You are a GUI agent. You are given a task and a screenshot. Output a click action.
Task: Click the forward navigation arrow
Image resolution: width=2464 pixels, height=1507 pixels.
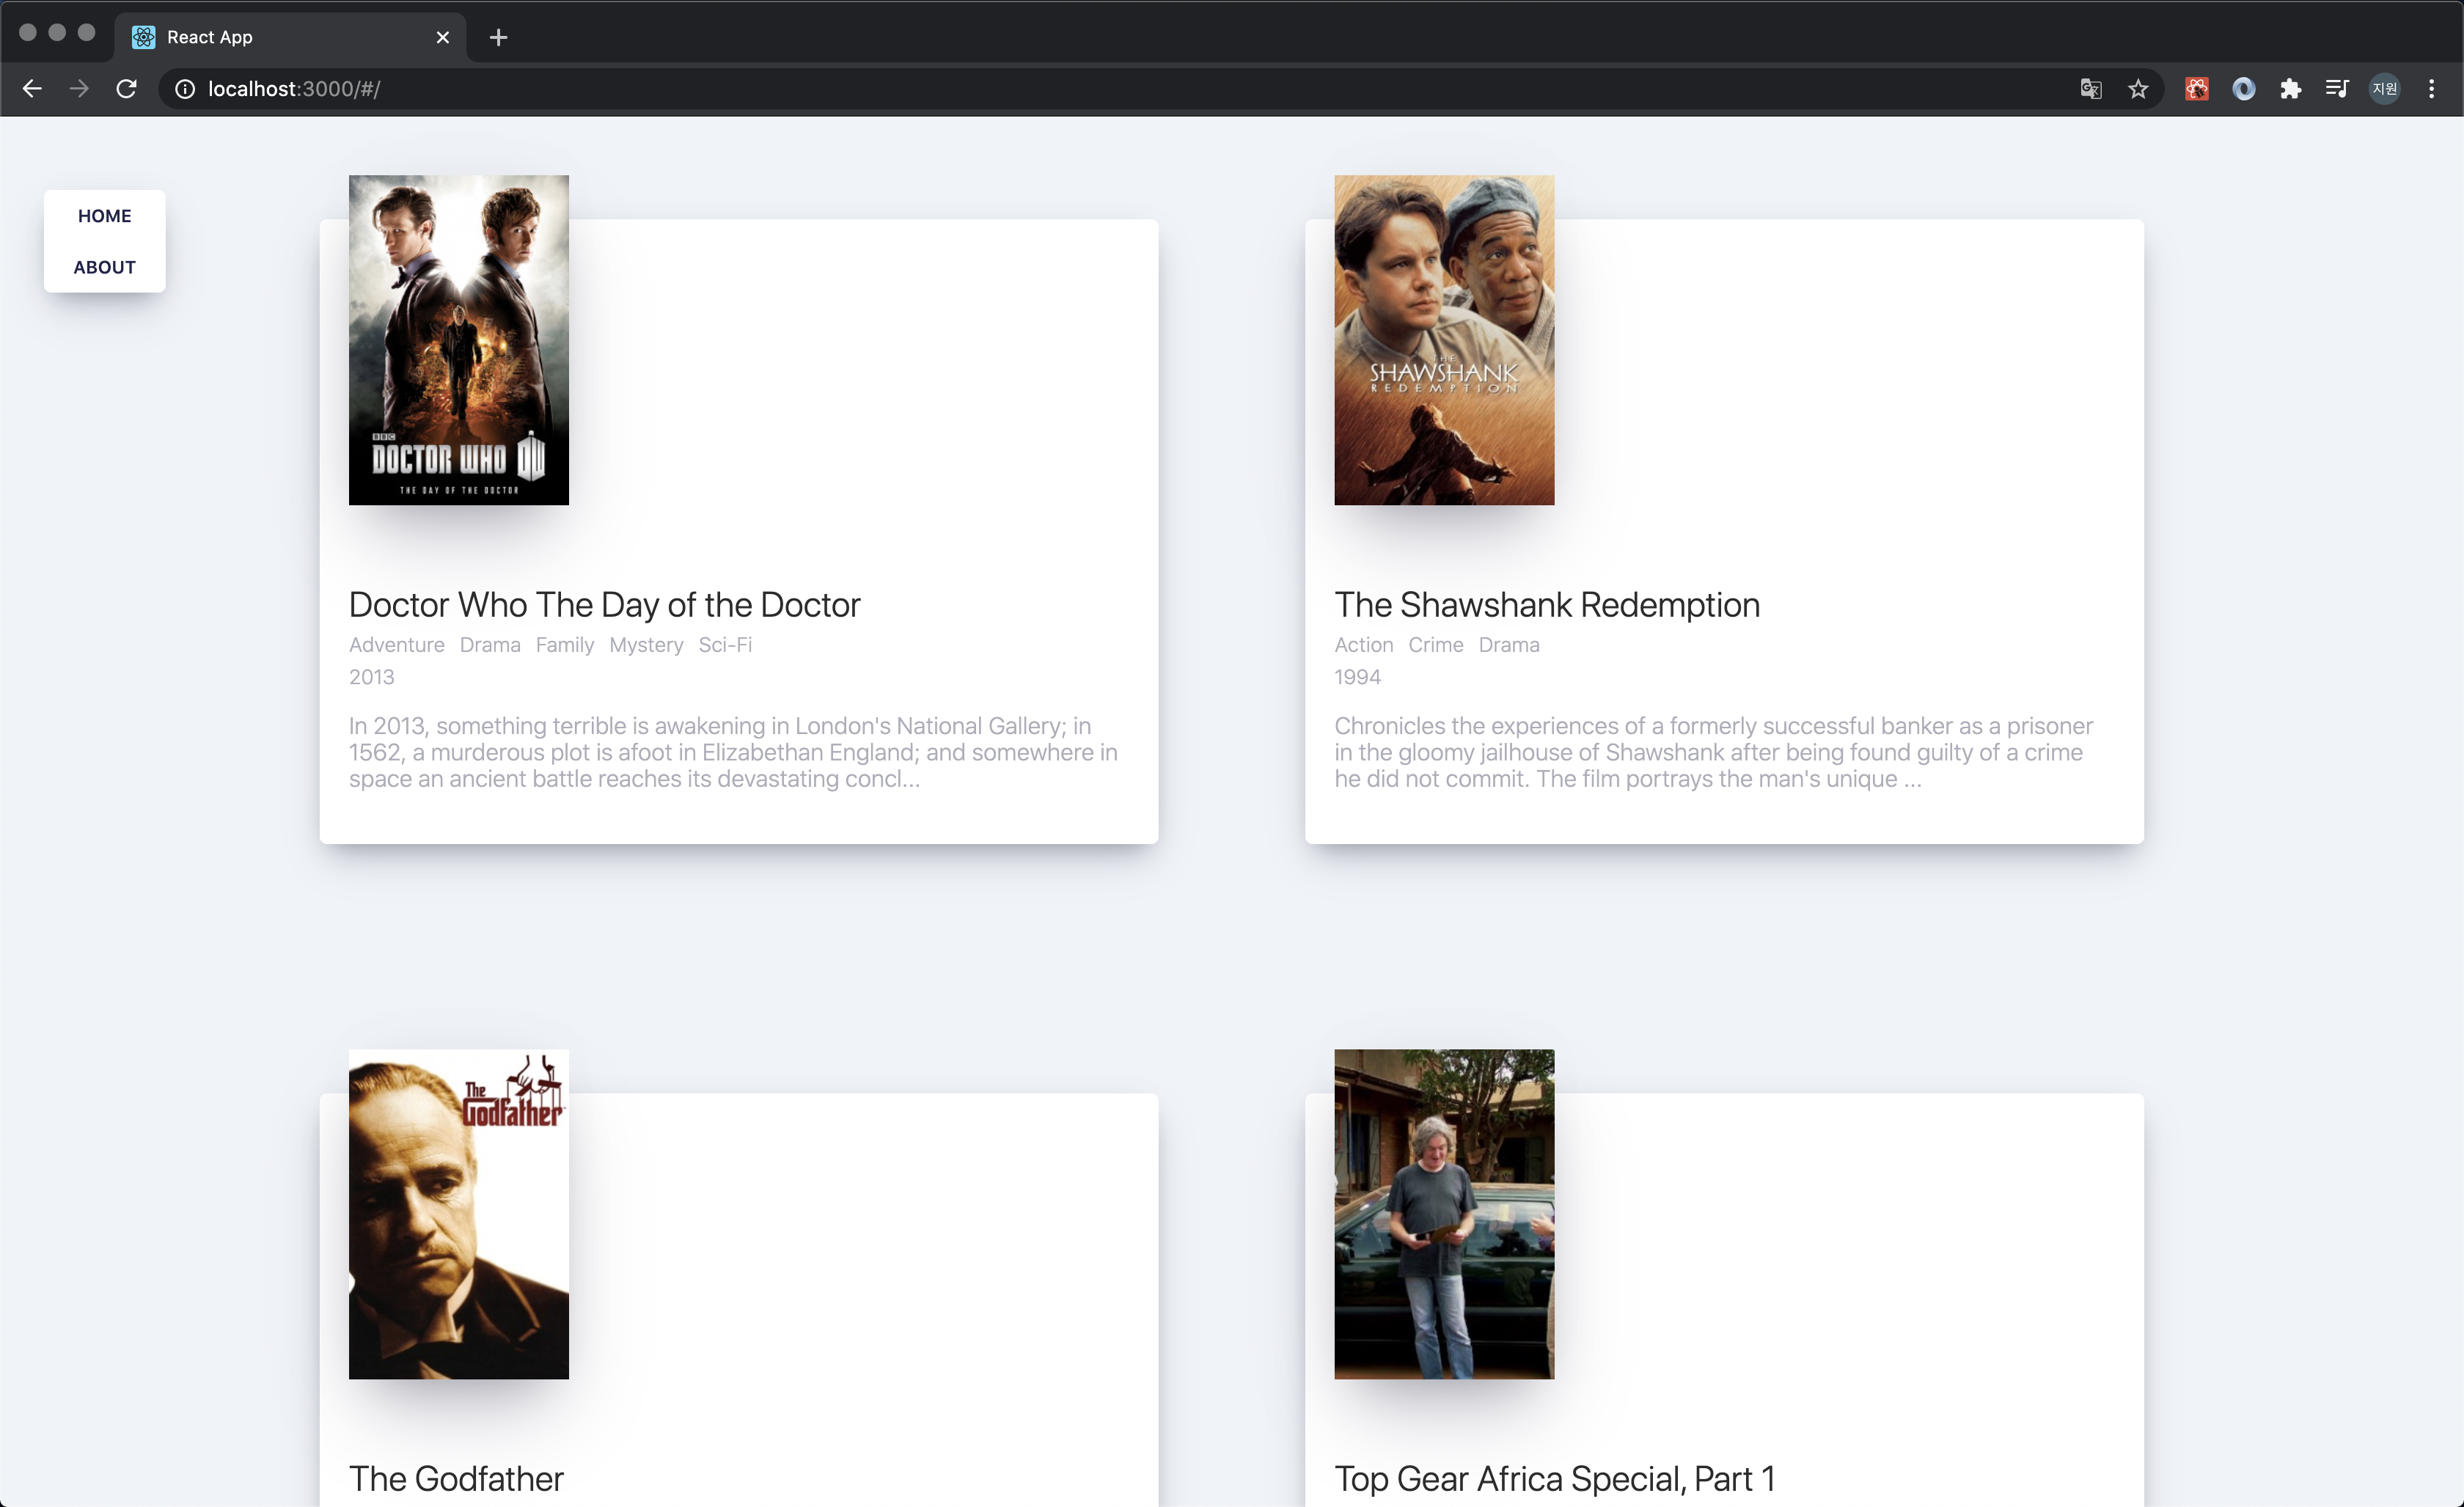(78, 88)
